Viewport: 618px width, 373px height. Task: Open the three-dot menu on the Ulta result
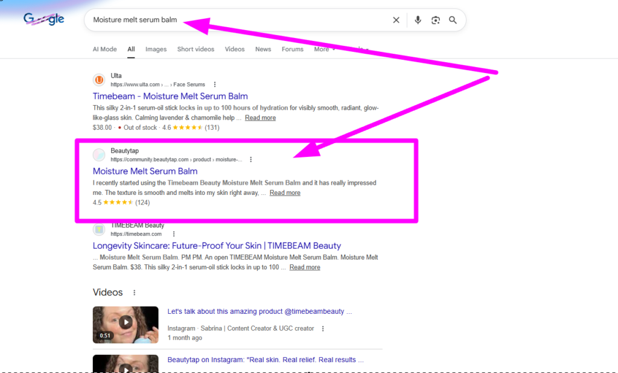point(215,84)
